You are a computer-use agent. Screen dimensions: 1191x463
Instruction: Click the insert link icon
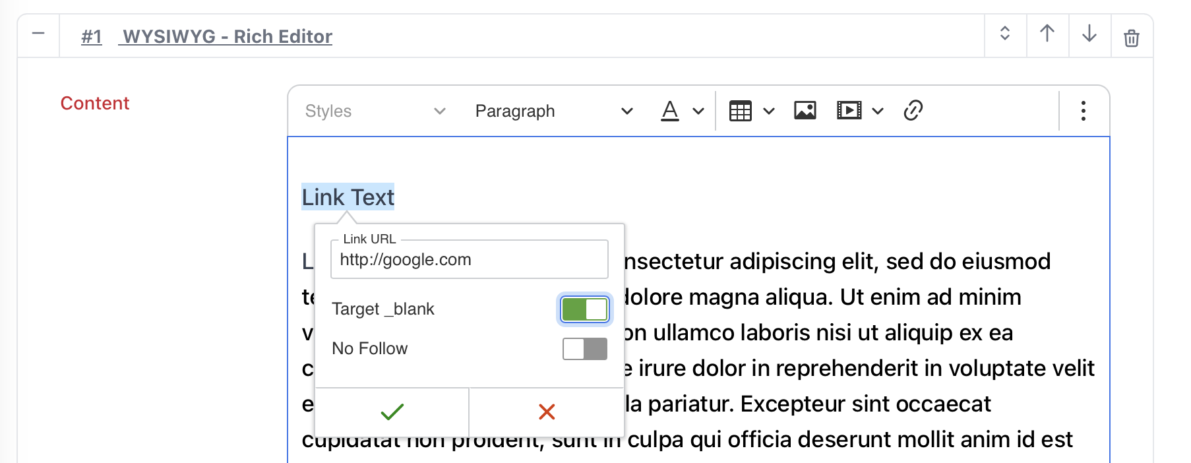click(913, 110)
